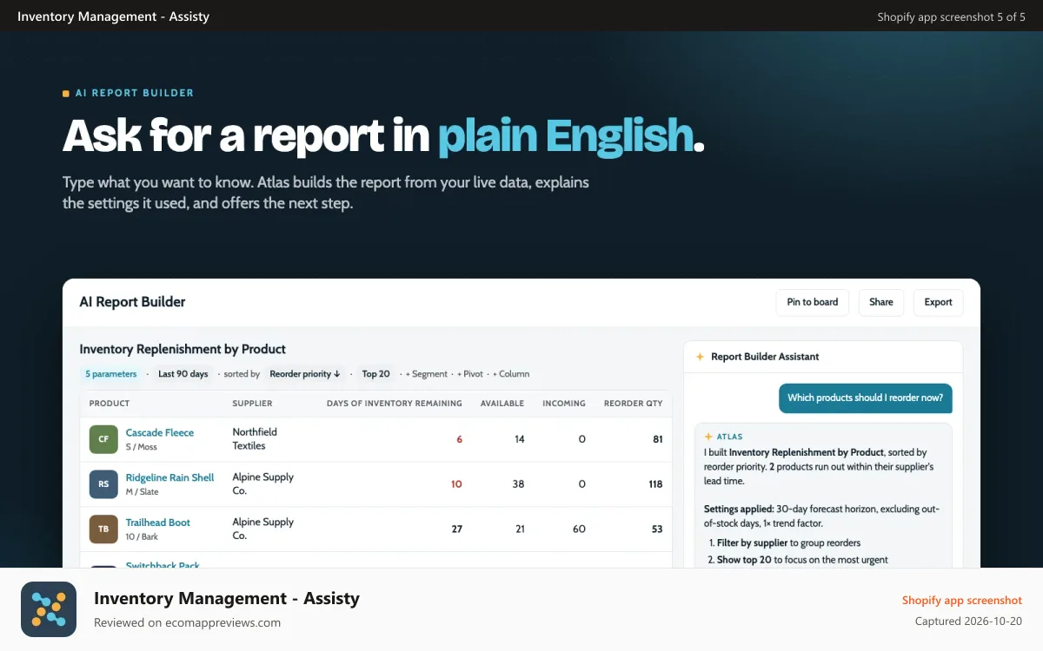Click available value 38 for Ridgeline Rain Shell
This screenshot has height=651, width=1043.
[x=518, y=484]
